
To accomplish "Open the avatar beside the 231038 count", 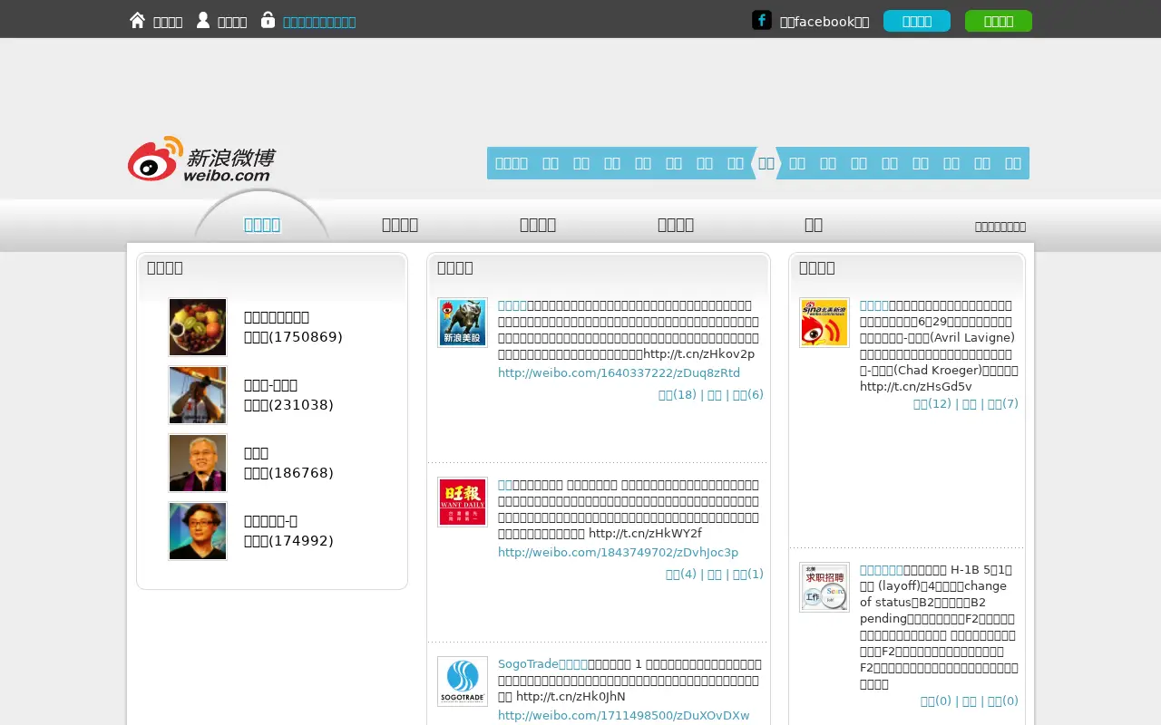I will (x=198, y=395).
